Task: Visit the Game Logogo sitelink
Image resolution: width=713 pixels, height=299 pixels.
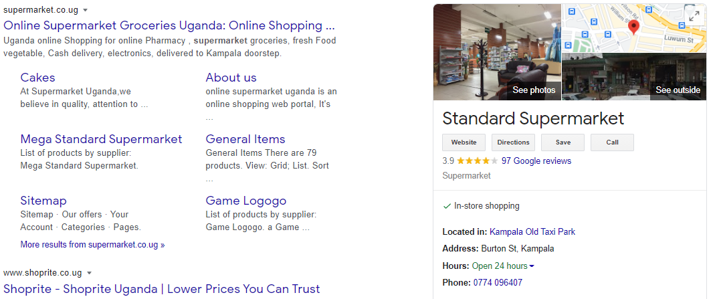Action: click(x=245, y=201)
